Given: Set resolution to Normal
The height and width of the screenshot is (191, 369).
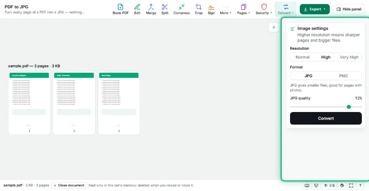Looking at the screenshot, I should pyautogui.click(x=302, y=57).
